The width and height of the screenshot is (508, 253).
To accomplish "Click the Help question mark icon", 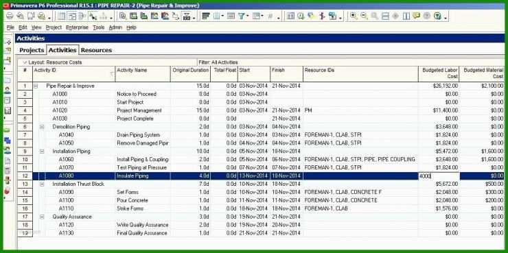I will pos(437,16).
